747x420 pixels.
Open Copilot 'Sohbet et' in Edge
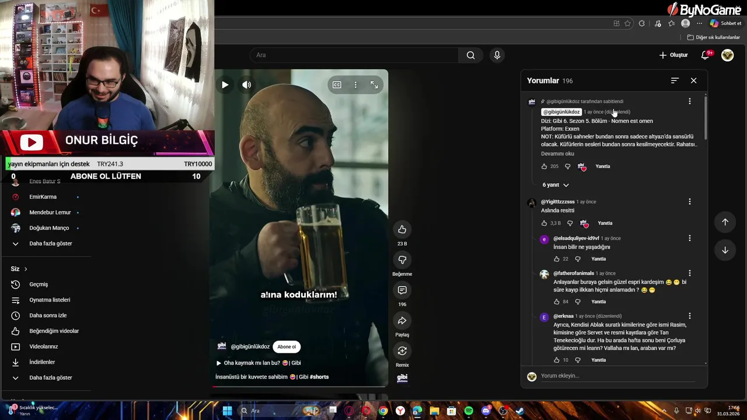click(x=725, y=23)
